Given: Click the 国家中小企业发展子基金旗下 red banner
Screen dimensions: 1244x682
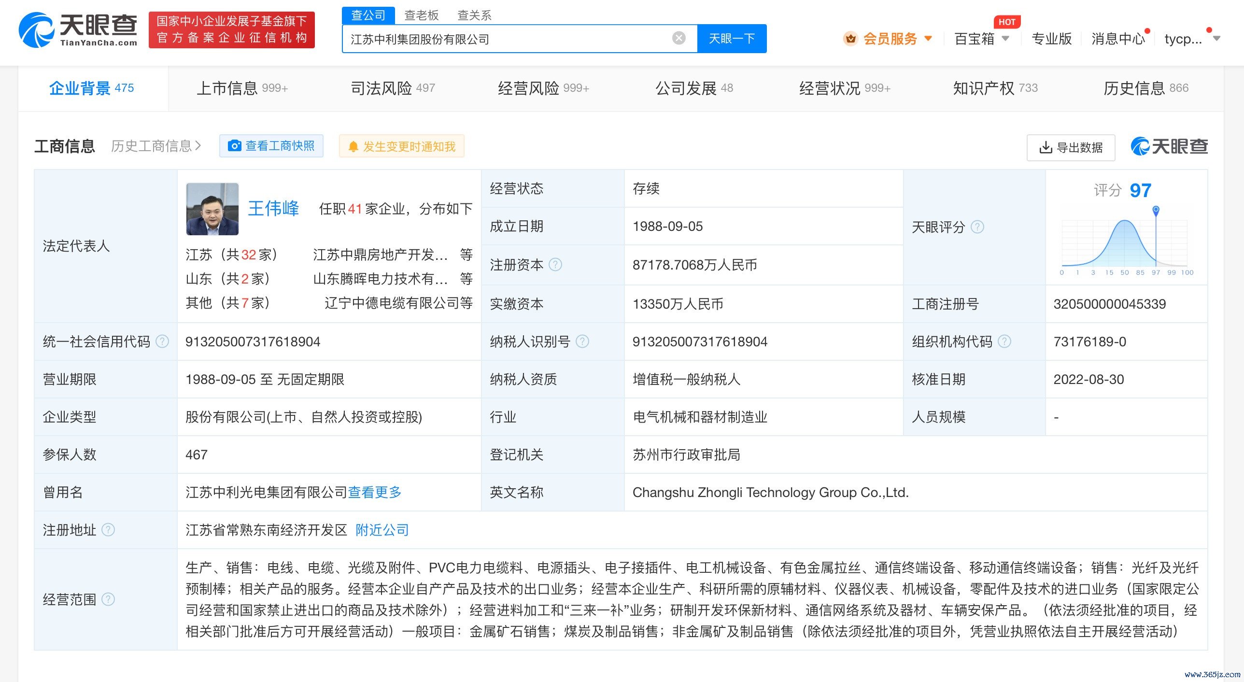Looking at the screenshot, I should pyautogui.click(x=232, y=30).
